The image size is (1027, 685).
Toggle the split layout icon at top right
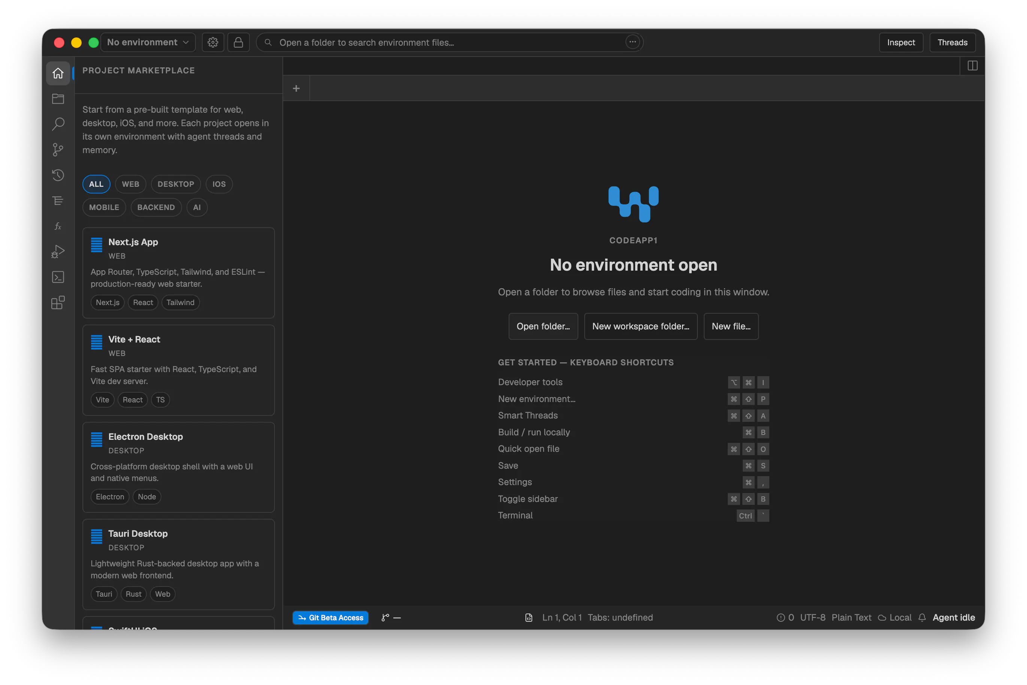972,66
